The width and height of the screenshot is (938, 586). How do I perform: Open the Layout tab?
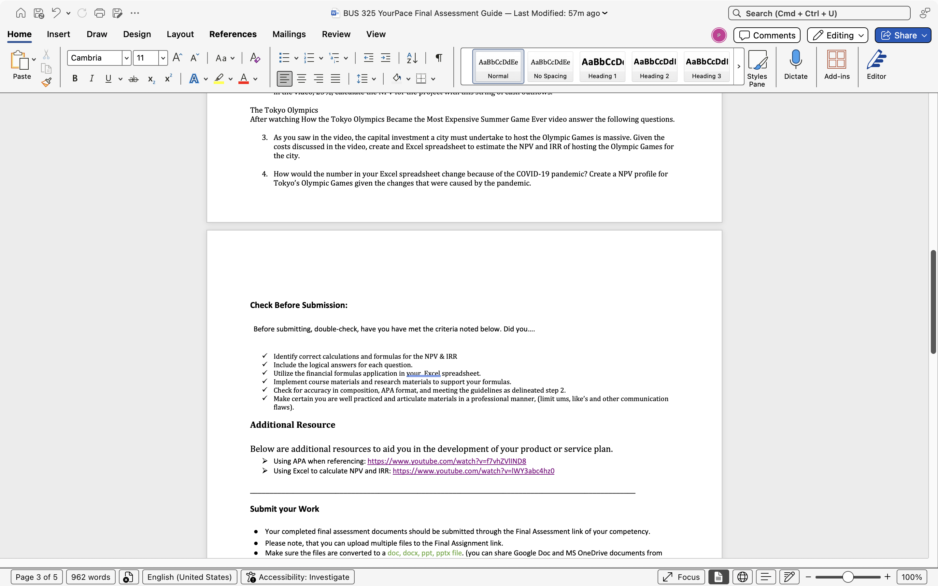click(x=180, y=34)
